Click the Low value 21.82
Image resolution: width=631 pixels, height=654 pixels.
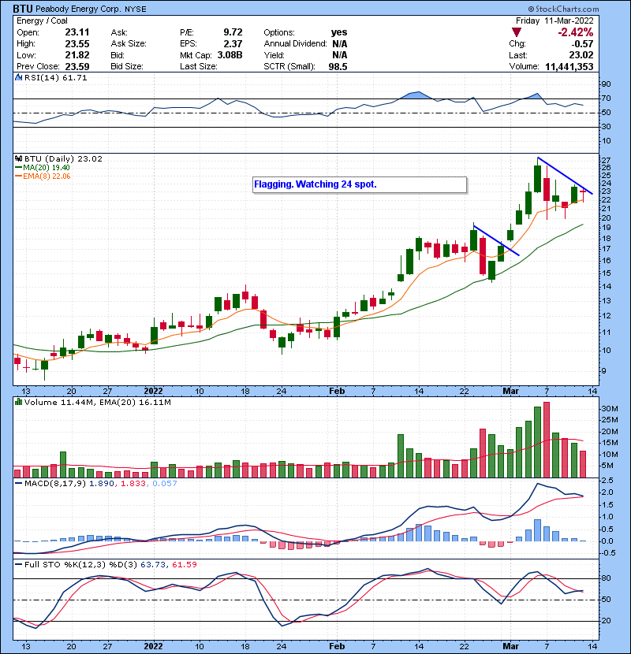pos(77,55)
